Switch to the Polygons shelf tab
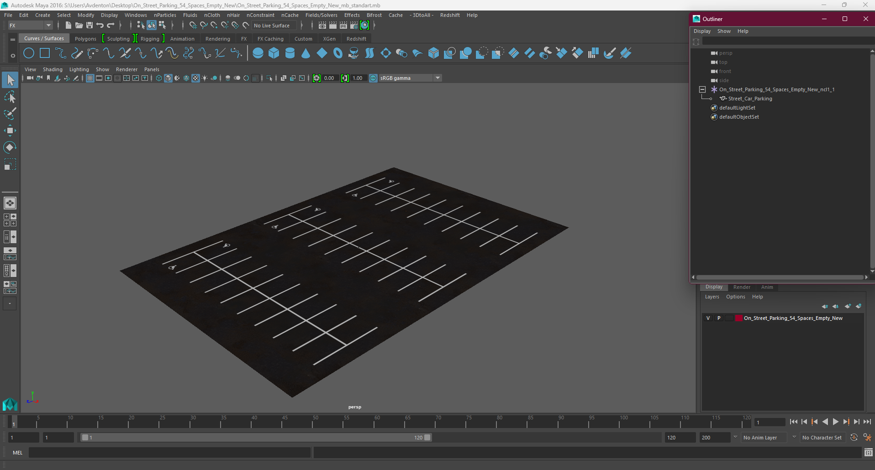The image size is (875, 470). pyautogui.click(x=85, y=39)
